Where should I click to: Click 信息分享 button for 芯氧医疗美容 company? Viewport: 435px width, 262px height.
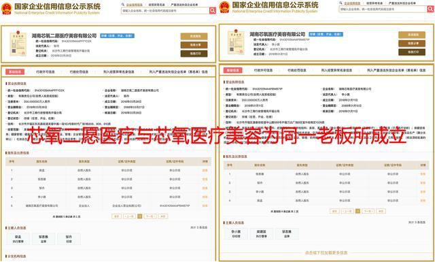coord(412,44)
